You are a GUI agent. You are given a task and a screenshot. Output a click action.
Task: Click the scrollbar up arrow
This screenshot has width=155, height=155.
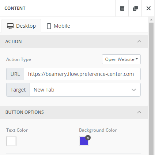click(x=151, y=20)
